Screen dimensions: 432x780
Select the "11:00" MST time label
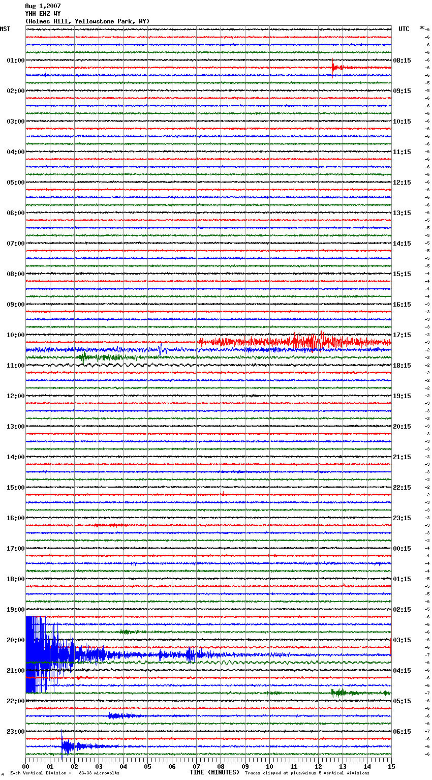pyautogui.click(x=16, y=366)
